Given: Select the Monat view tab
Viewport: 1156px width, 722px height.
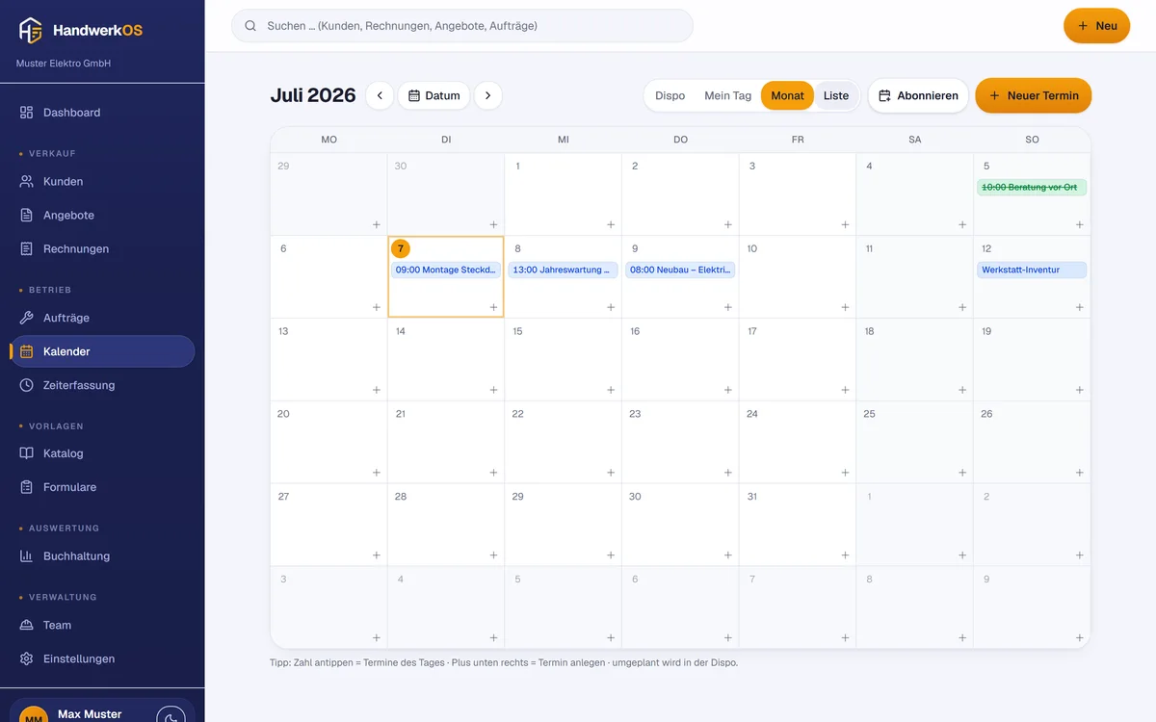Looking at the screenshot, I should click(787, 95).
